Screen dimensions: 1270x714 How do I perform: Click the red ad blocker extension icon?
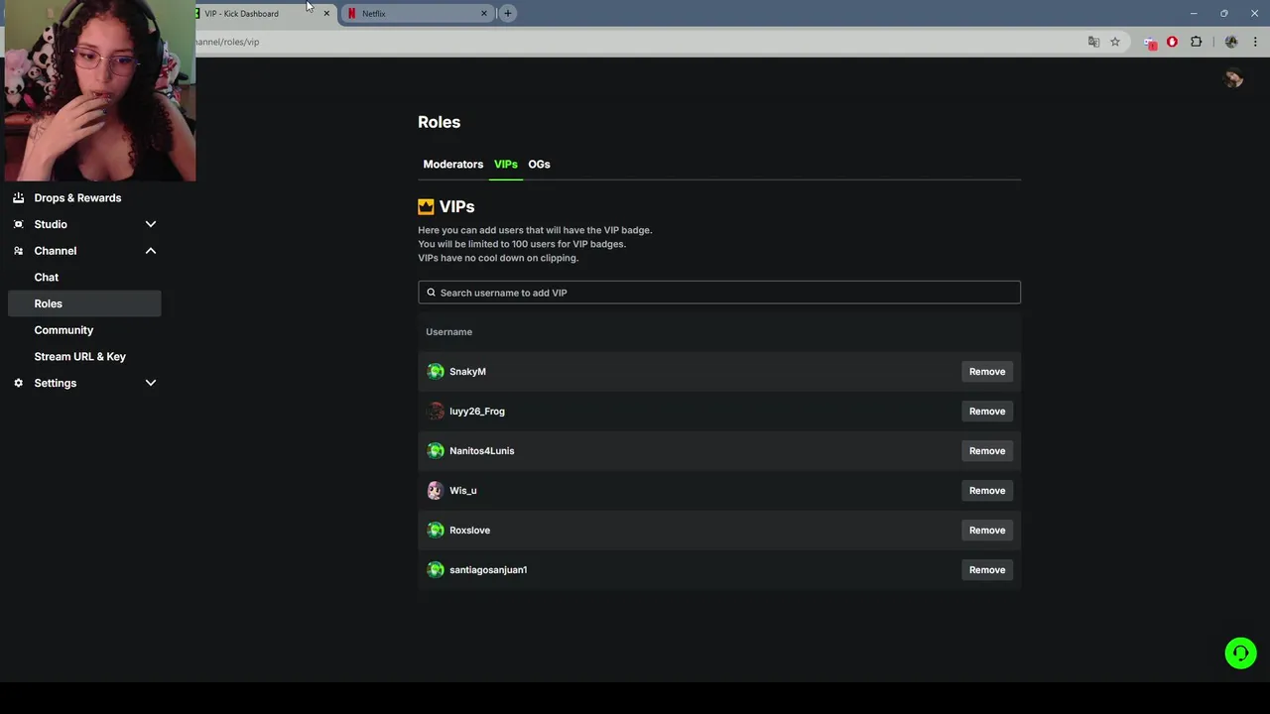pos(1172,42)
